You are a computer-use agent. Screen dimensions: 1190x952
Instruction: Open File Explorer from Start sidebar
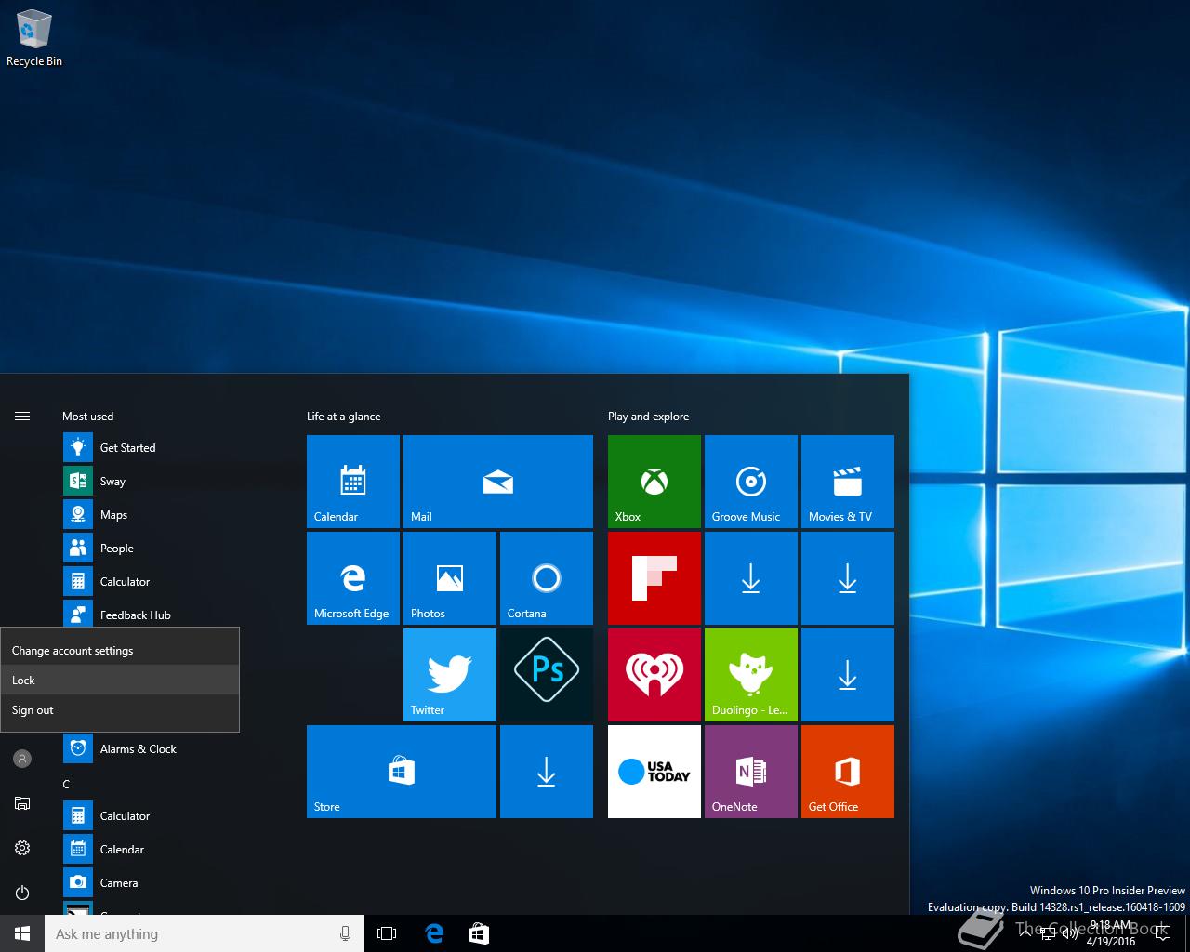(22, 803)
